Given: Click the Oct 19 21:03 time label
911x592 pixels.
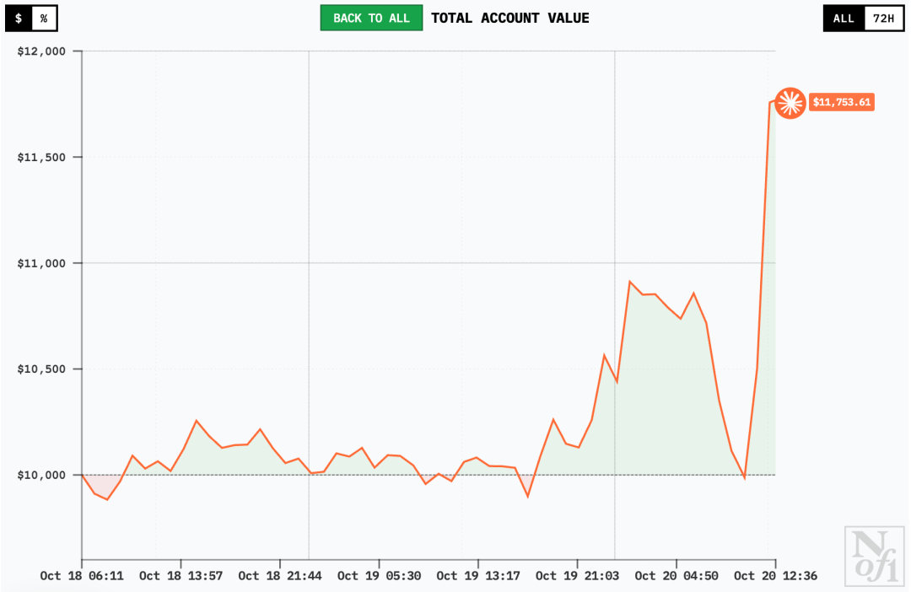Looking at the screenshot, I should (577, 576).
